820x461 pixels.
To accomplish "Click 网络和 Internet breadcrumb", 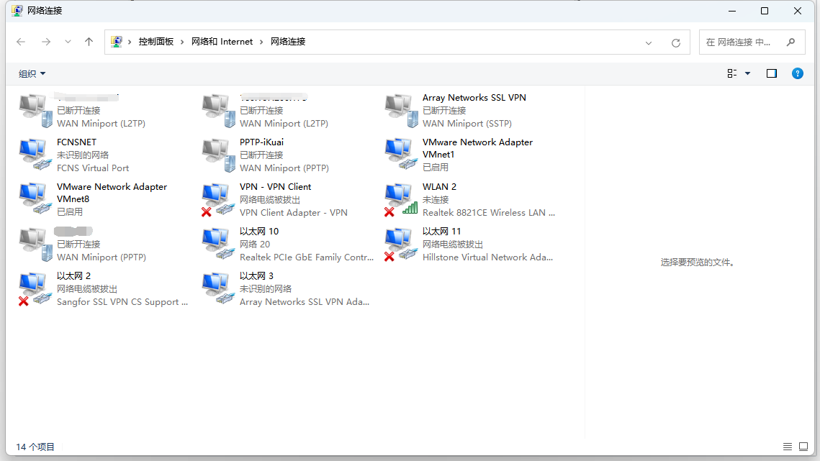I will pos(222,42).
